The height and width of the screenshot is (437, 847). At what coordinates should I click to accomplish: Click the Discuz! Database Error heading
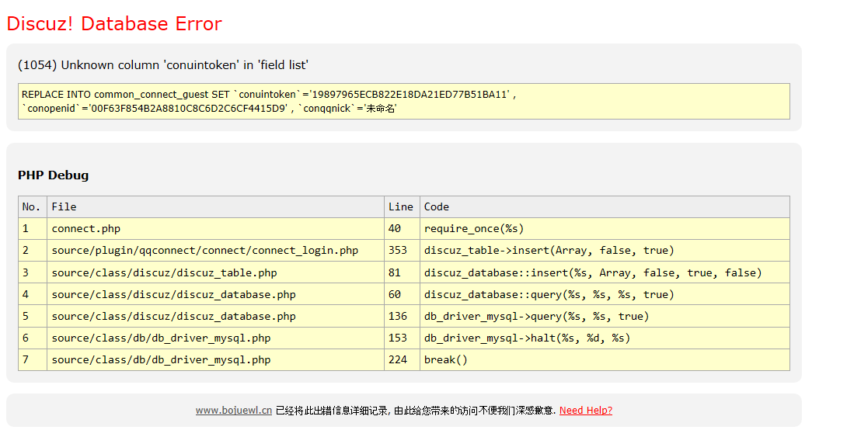114,24
